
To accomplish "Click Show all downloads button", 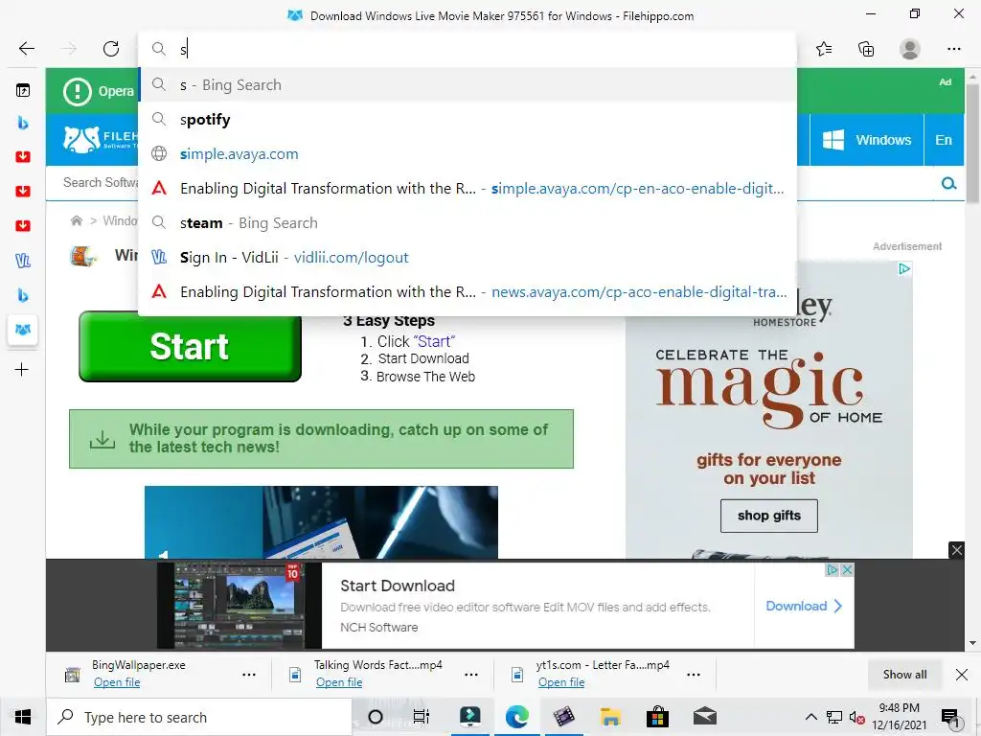I will click(x=904, y=674).
